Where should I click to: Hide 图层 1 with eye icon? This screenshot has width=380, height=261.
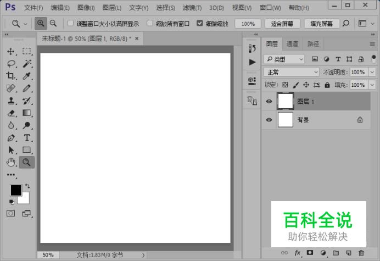pos(269,102)
